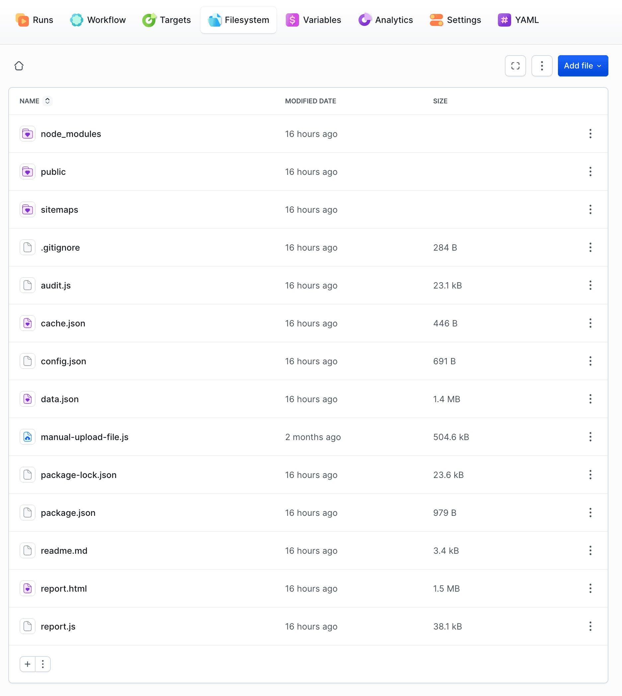The width and height of the screenshot is (622, 696).
Task: Open the config.json file
Action: 64,361
